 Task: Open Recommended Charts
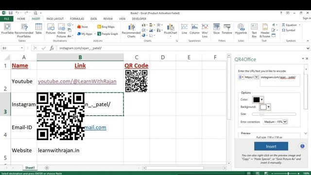click(131, 31)
